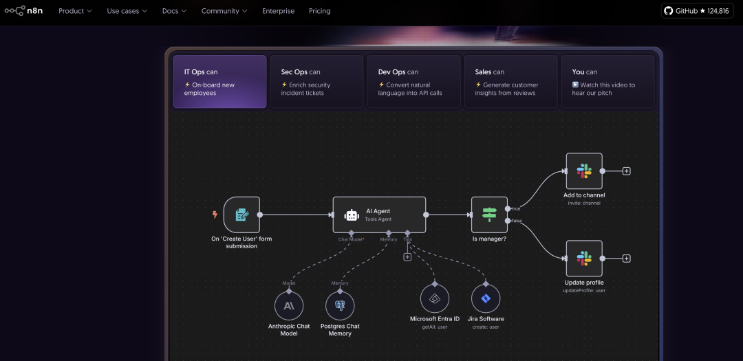Click the 'Microsoft Entra ID' label

[435, 319]
